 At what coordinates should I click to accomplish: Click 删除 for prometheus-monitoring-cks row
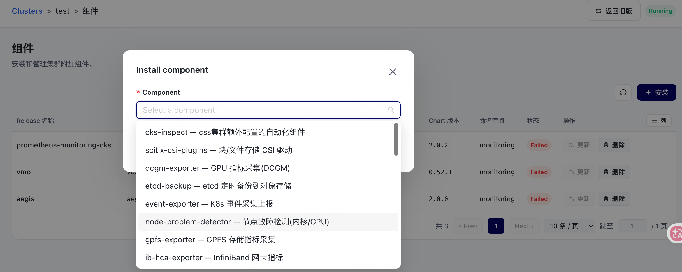tap(614, 145)
